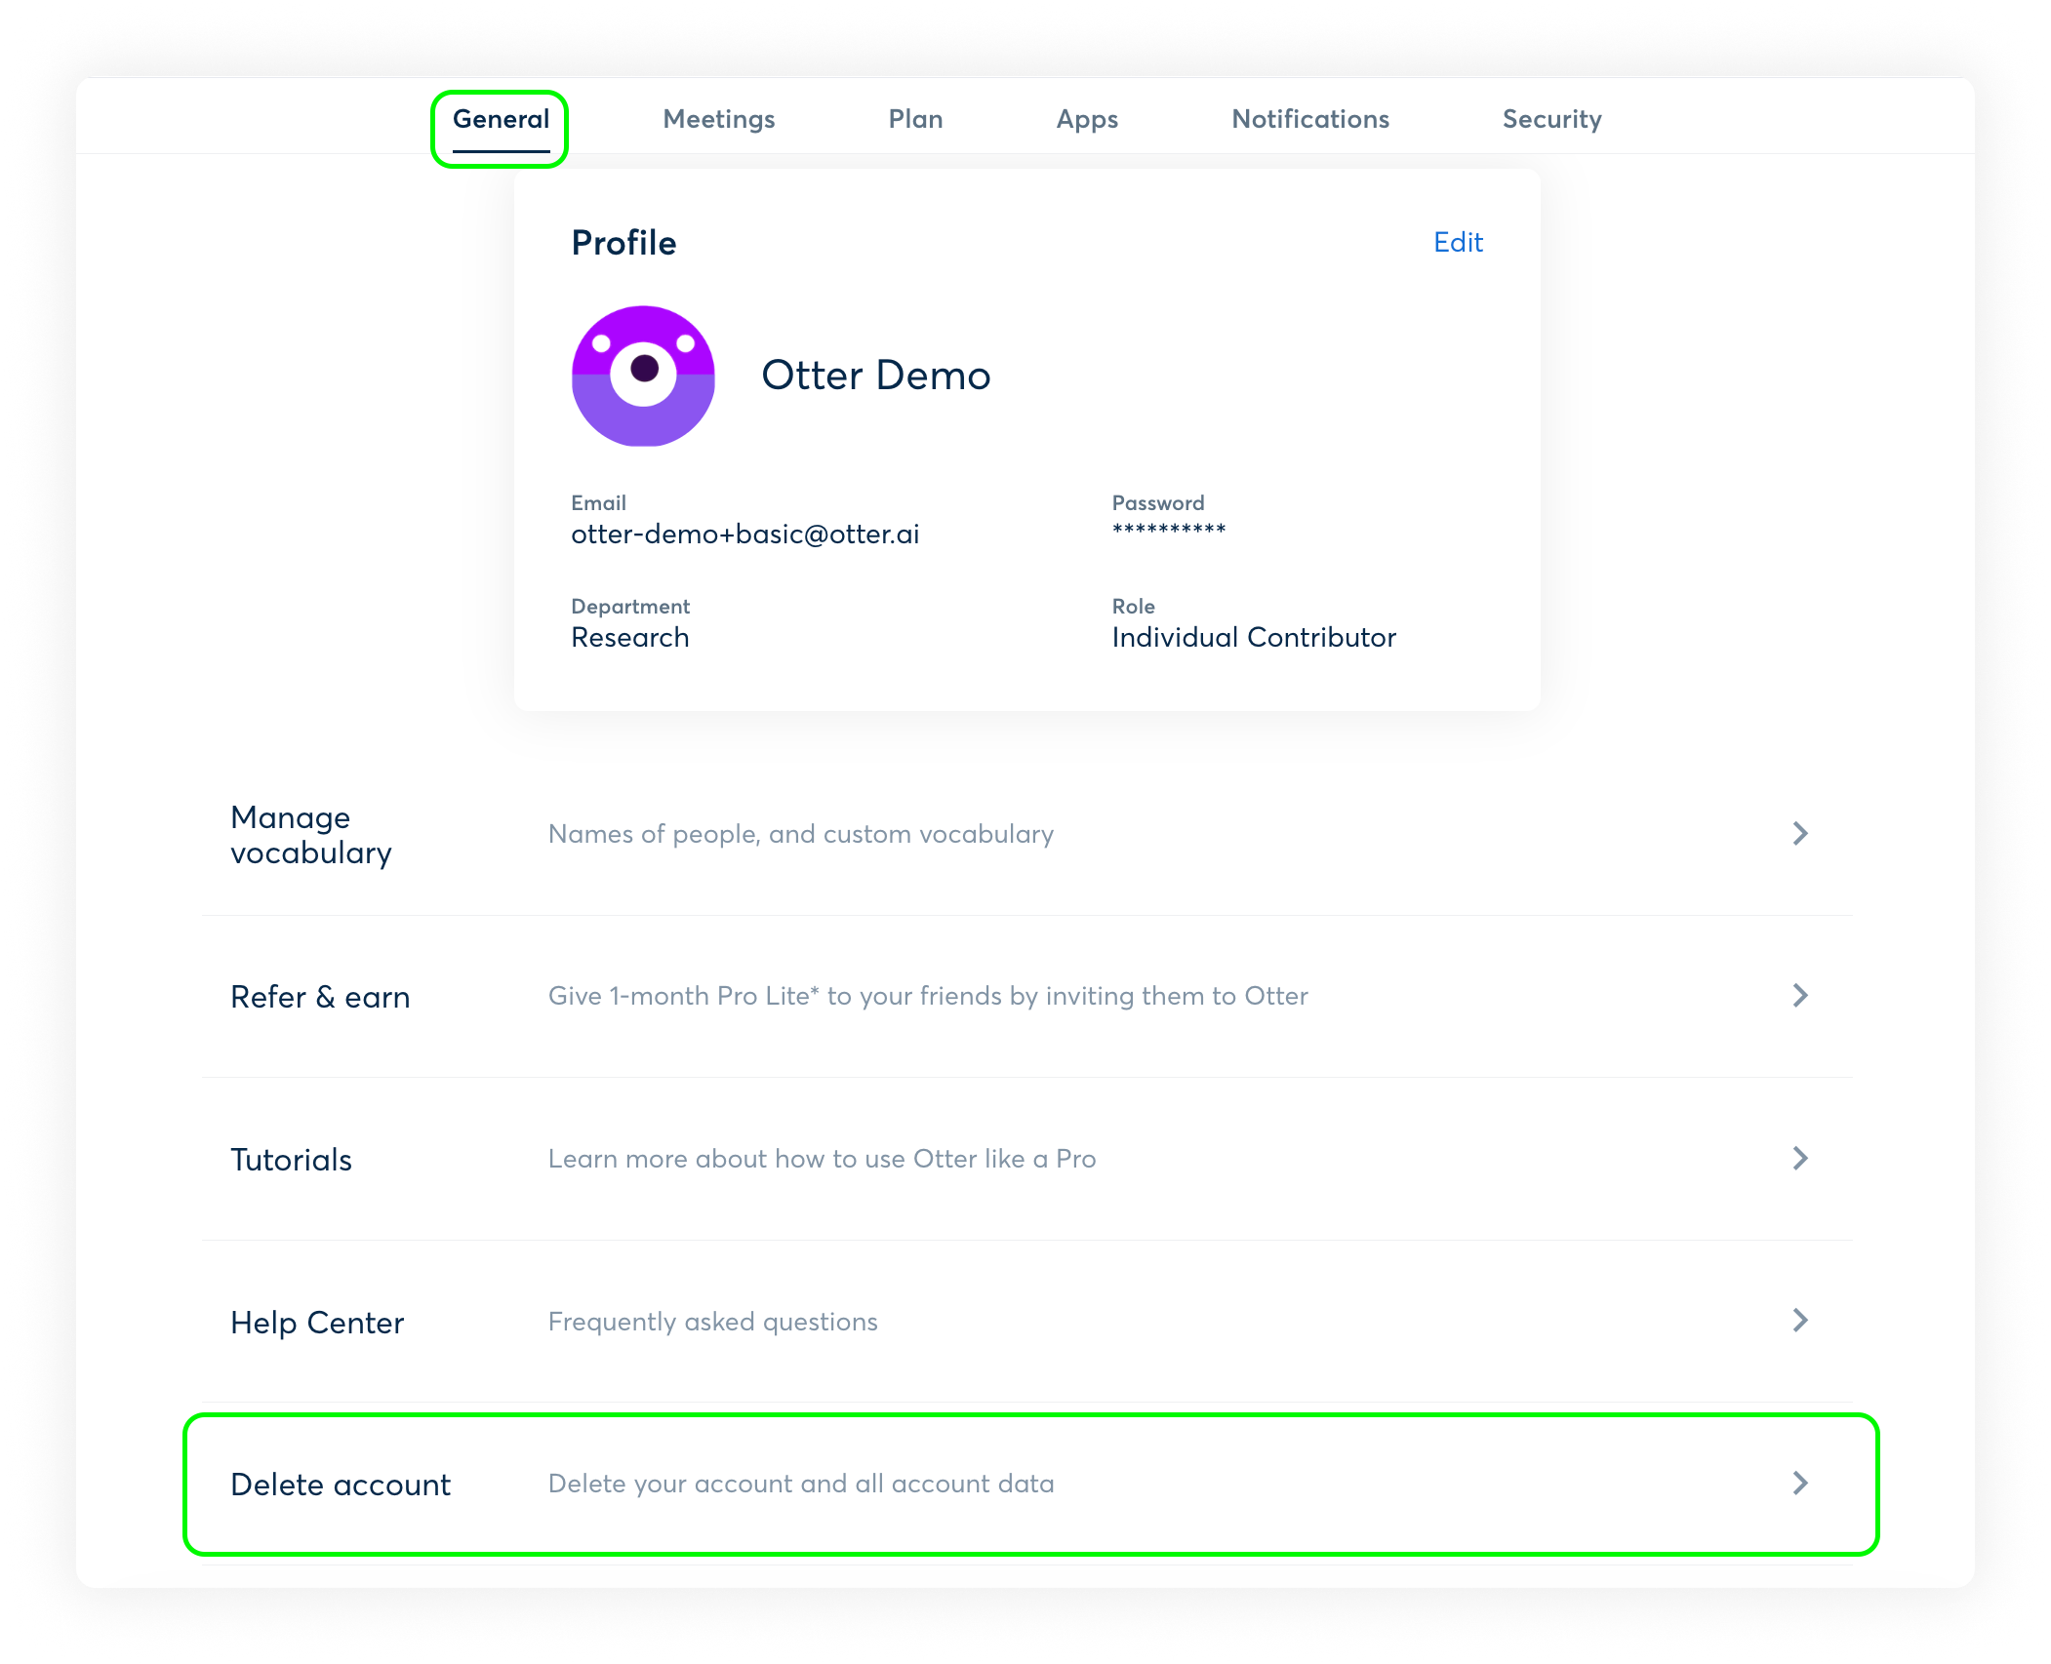Select the email address otter-demo+basic@otter.ai

coord(744,534)
